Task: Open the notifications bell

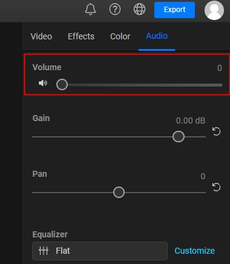Action: (x=90, y=9)
